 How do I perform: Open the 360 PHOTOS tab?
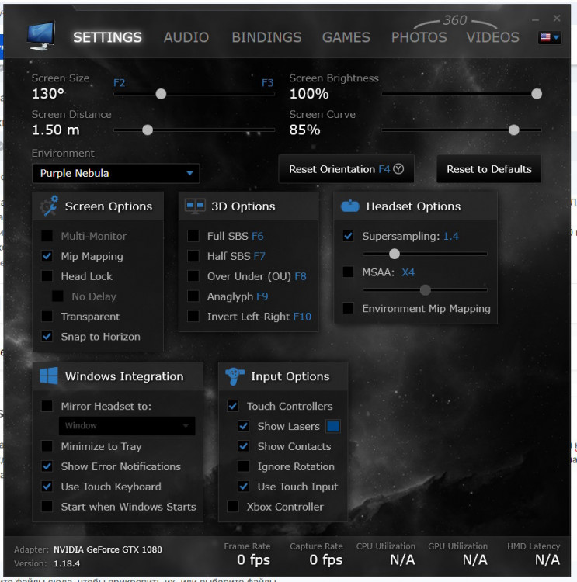[x=419, y=37]
